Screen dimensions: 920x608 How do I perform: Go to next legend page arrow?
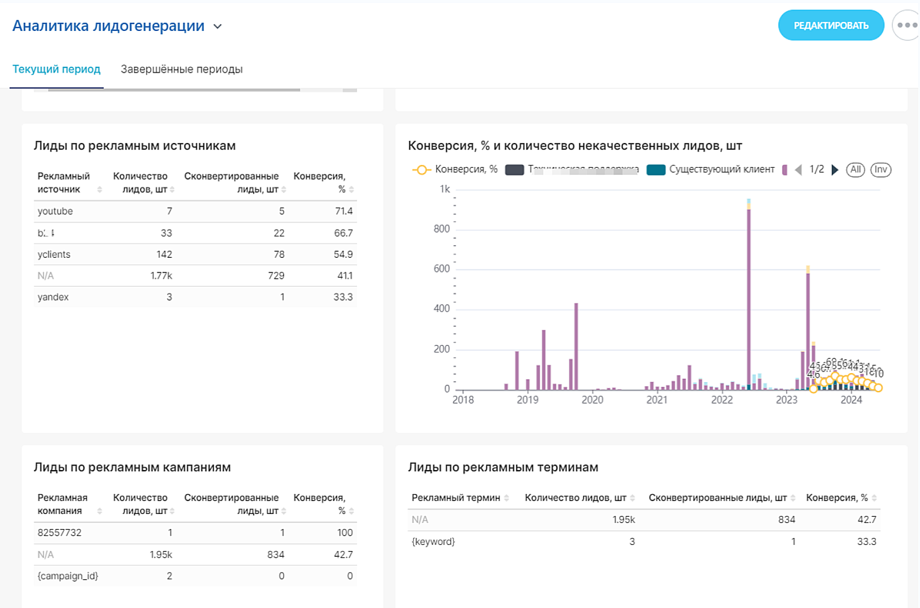click(x=835, y=169)
